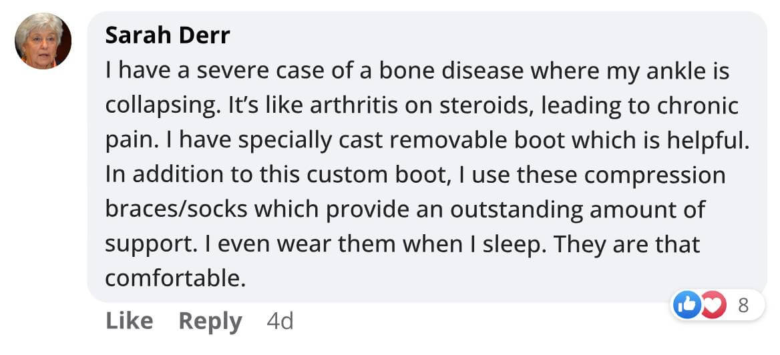The height and width of the screenshot is (355, 780).
Task: Reply to Sarah Derr's comment
Action: [x=210, y=322]
